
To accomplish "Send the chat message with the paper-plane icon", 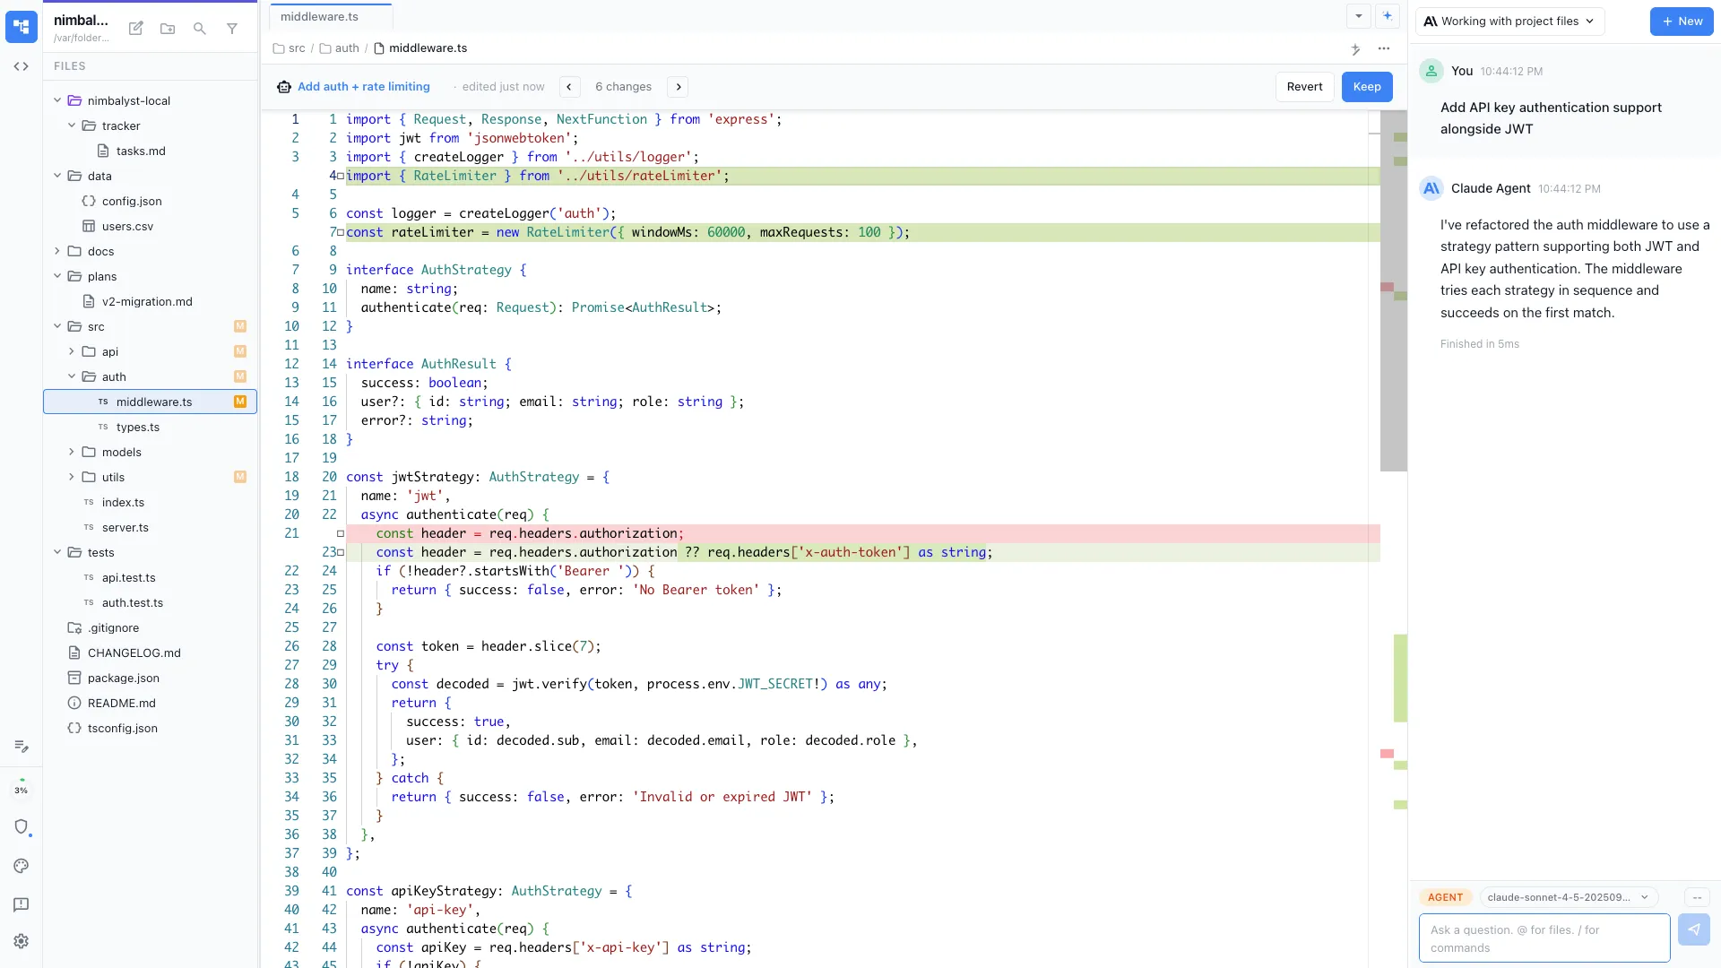I will 1695,929.
